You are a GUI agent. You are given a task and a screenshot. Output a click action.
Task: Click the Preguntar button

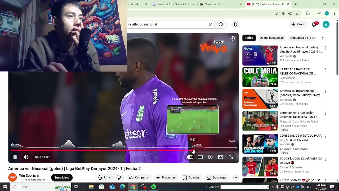click(166, 177)
